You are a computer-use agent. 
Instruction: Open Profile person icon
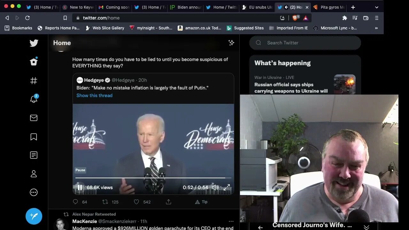pyautogui.click(x=34, y=174)
